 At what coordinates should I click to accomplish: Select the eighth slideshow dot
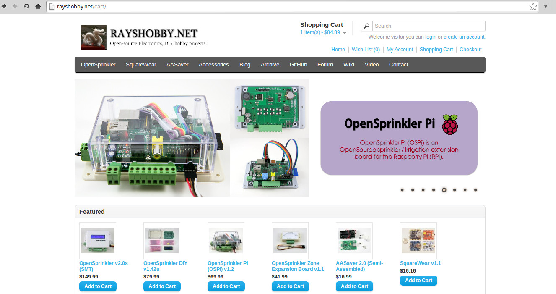tap(475, 190)
